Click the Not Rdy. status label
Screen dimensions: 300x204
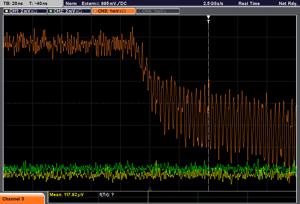point(288,4)
